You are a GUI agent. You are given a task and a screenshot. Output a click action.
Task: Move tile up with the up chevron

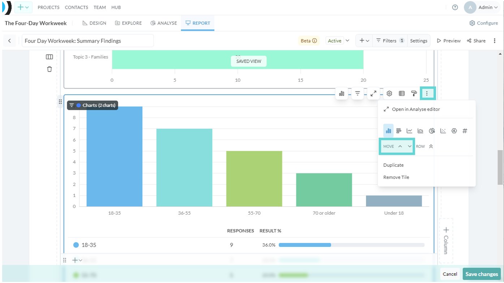point(400,146)
